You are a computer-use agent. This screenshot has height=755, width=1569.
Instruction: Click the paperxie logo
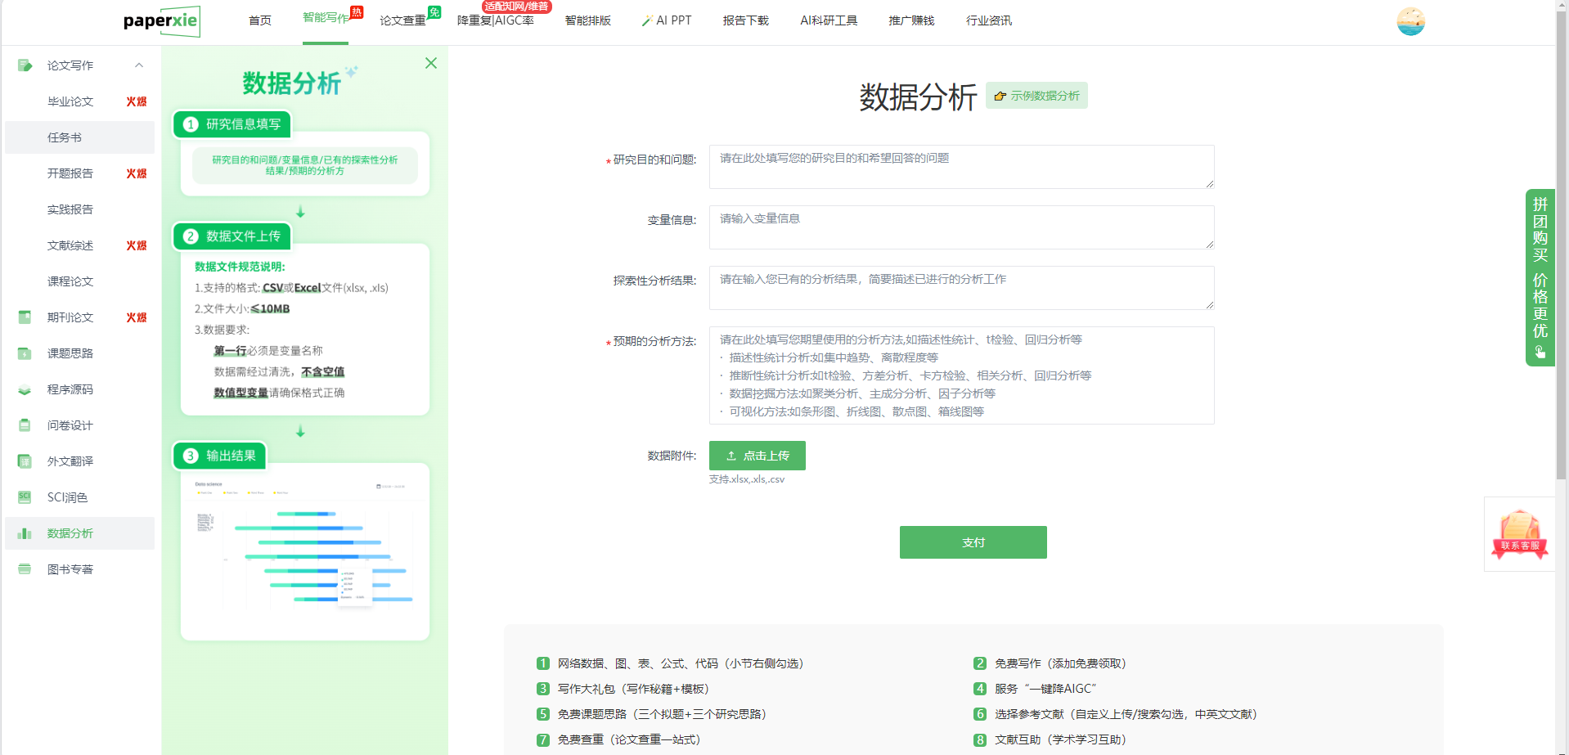coord(161,21)
